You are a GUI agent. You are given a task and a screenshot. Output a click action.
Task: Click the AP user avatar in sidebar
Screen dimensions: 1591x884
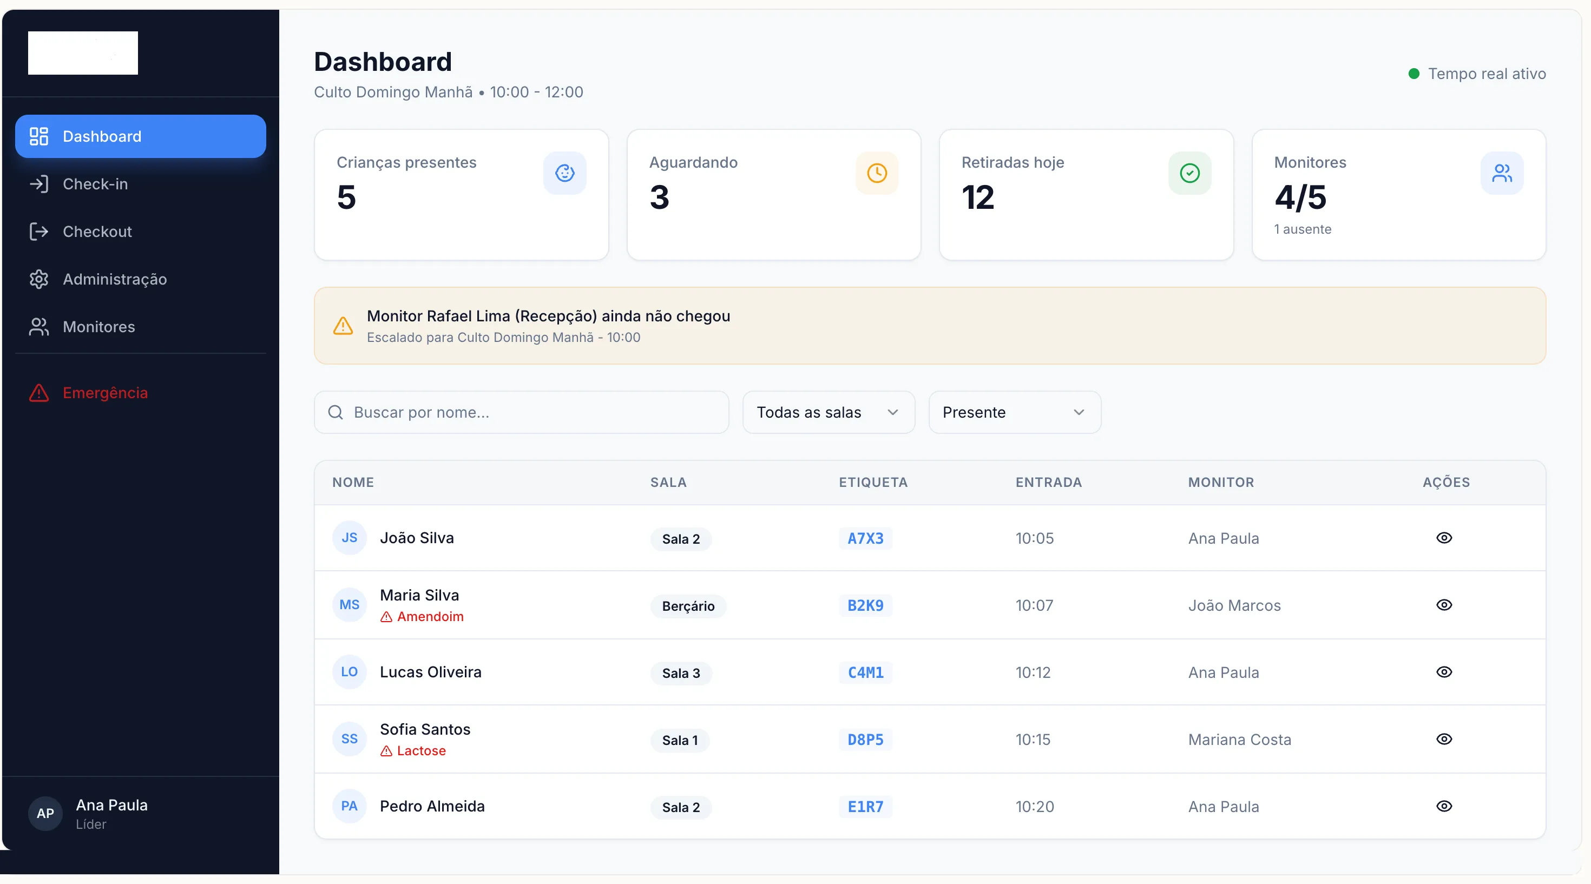[x=45, y=813]
